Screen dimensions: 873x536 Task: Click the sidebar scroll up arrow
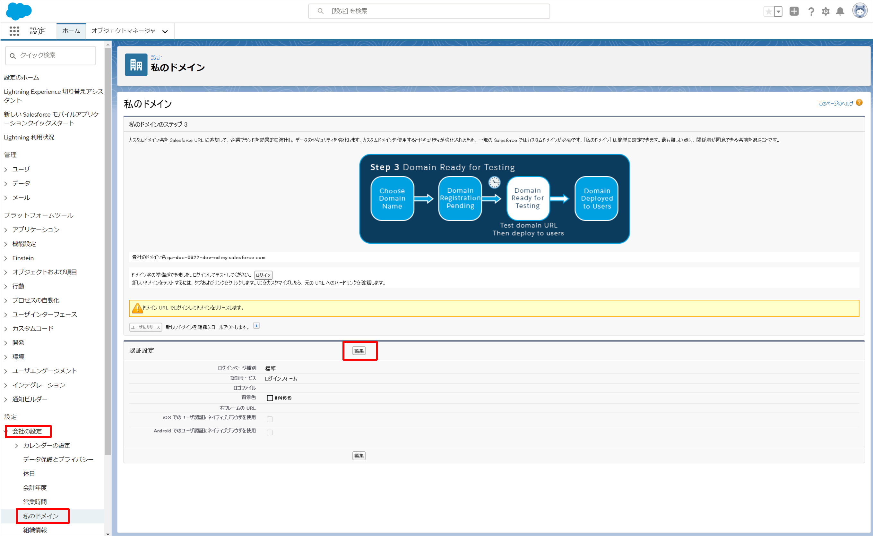point(108,45)
